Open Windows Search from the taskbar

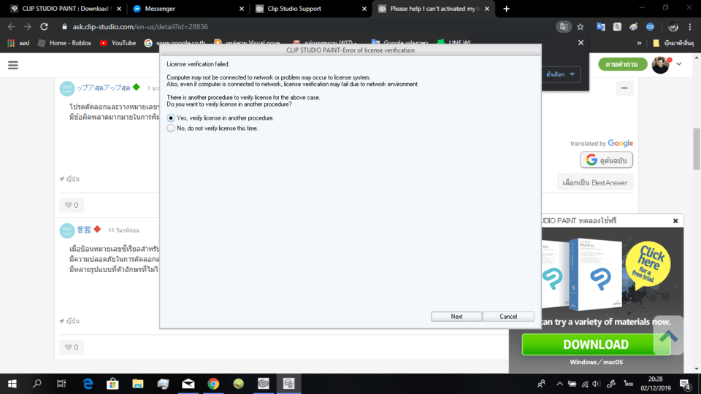point(37,384)
